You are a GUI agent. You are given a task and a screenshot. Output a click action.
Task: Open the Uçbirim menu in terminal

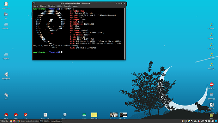[59, 6]
